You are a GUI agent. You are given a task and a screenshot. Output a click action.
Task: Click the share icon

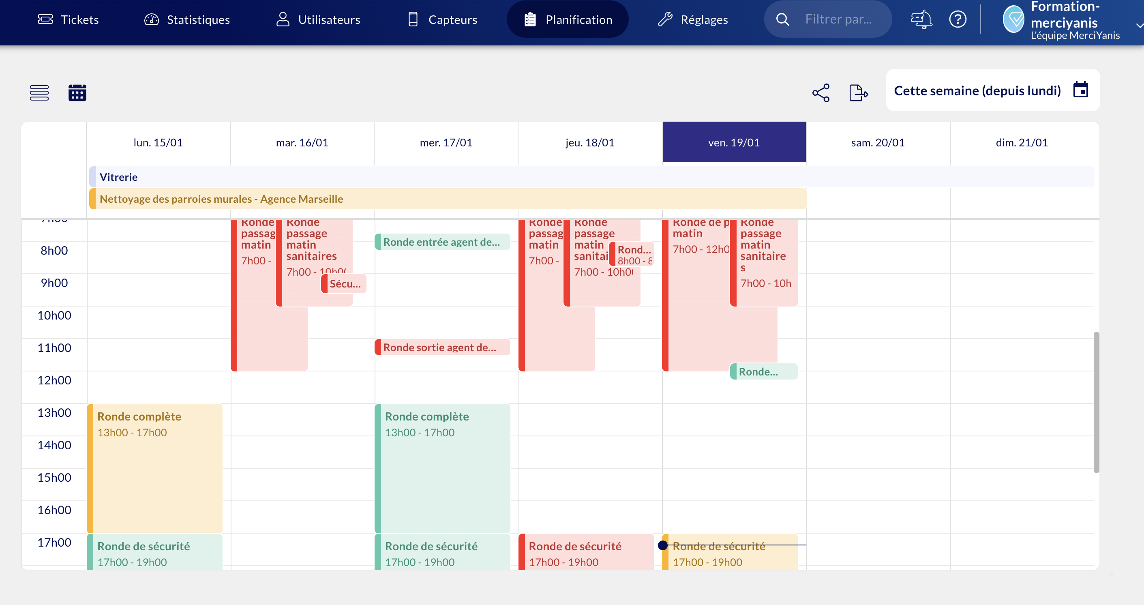pyautogui.click(x=821, y=92)
